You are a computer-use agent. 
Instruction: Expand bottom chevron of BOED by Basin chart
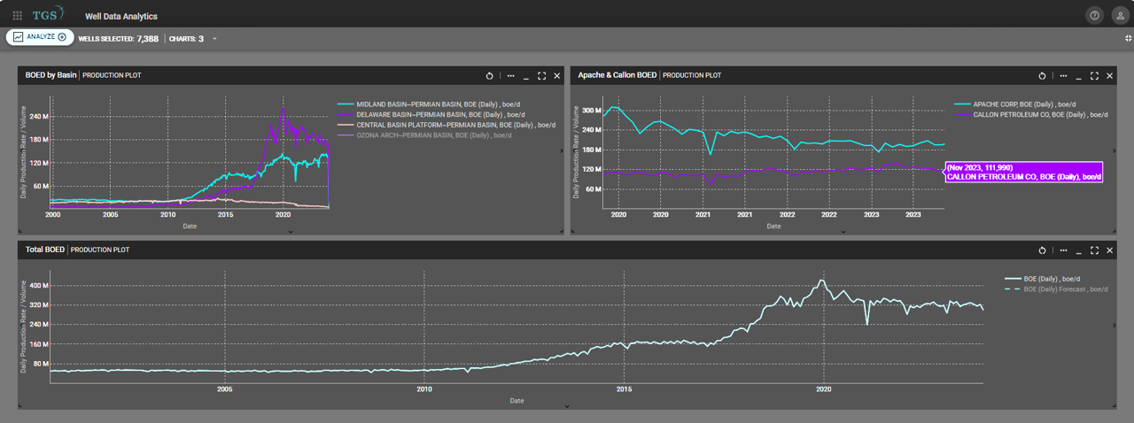click(291, 233)
